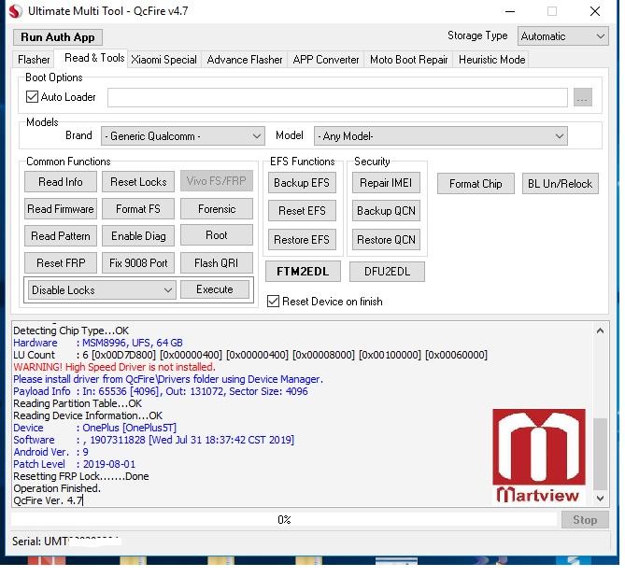The width and height of the screenshot is (625, 577).
Task: Open the Moto Boot Repair tab
Action: [408, 60]
